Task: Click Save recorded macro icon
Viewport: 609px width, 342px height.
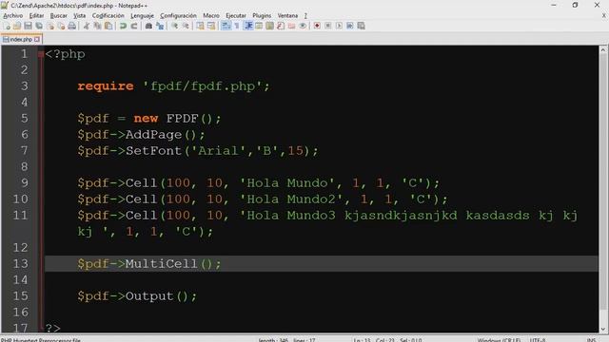Action: coord(362,26)
